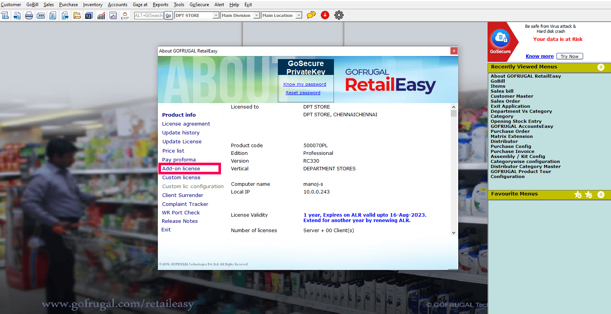Open the Help menu
This screenshot has width=611, height=314.
pyautogui.click(x=234, y=5)
